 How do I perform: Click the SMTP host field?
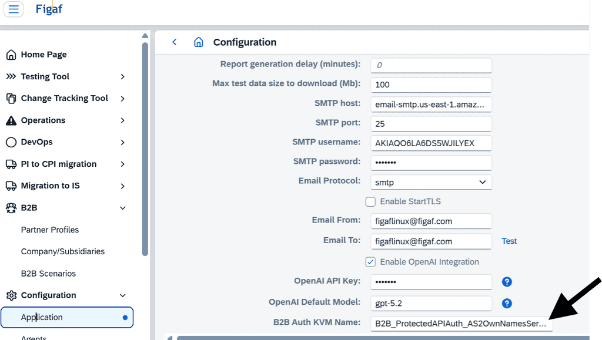click(x=431, y=105)
